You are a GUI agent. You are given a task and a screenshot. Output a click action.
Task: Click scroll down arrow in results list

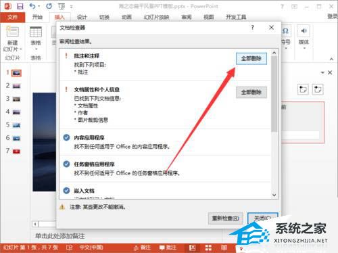click(x=274, y=195)
